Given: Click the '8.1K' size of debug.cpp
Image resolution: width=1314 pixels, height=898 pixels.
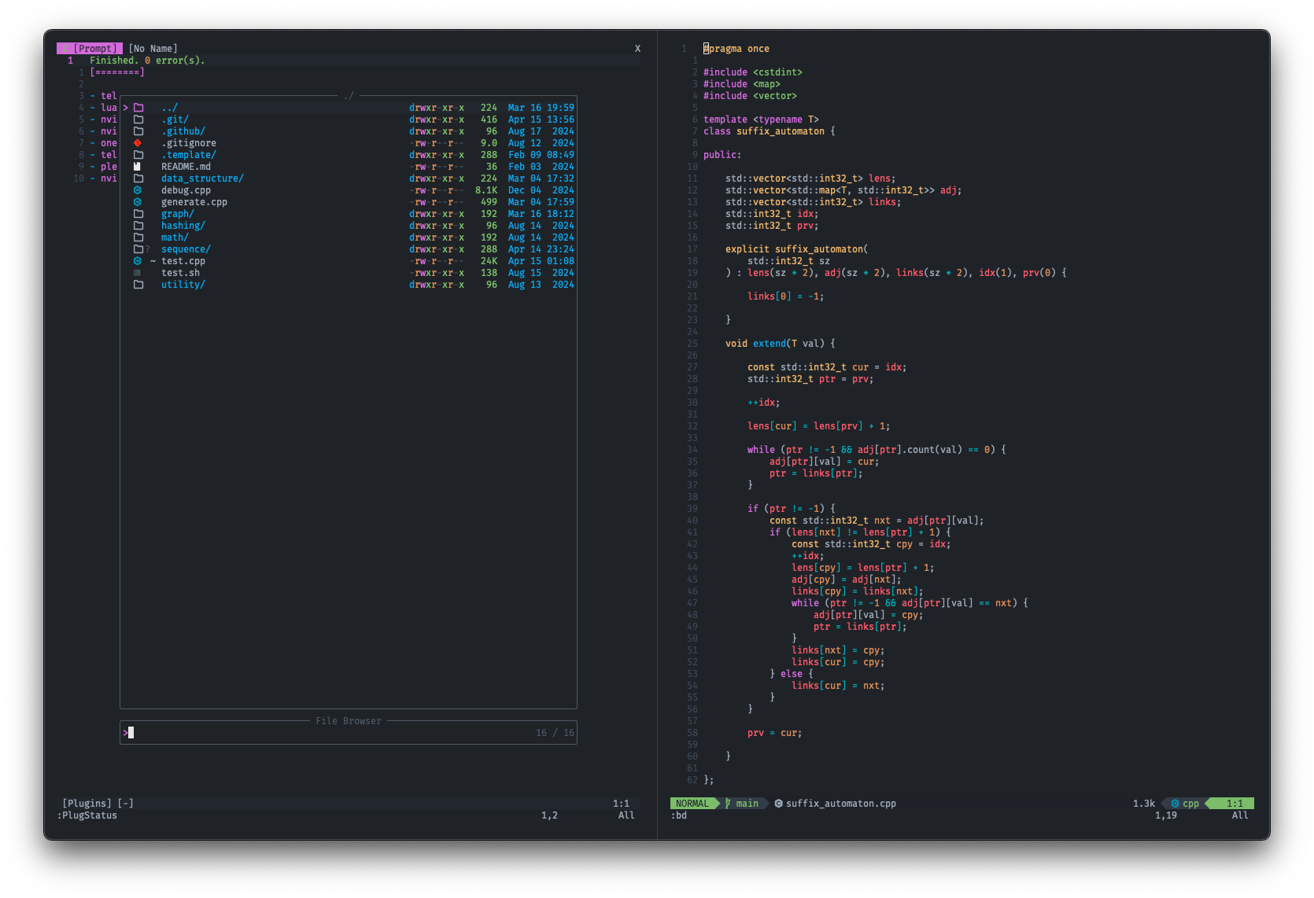Looking at the screenshot, I should [x=486, y=190].
